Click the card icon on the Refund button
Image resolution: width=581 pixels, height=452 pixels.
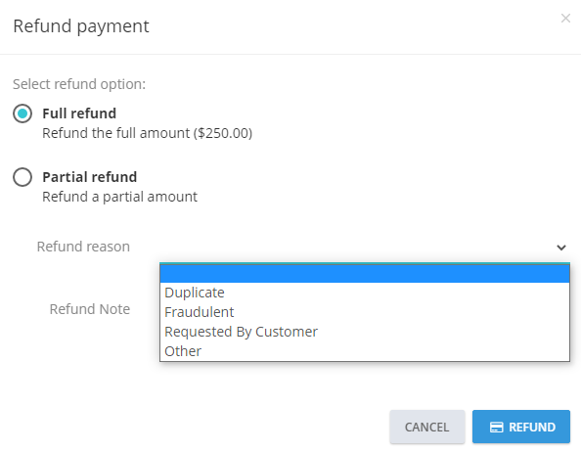pyautogui.click(x=497, y=428)
